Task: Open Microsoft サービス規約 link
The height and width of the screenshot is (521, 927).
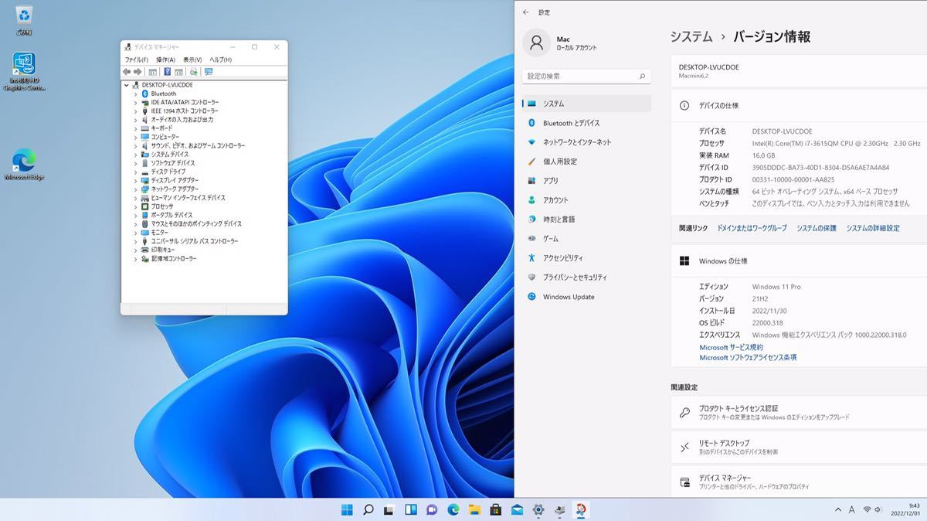Action: pos(731,348)
